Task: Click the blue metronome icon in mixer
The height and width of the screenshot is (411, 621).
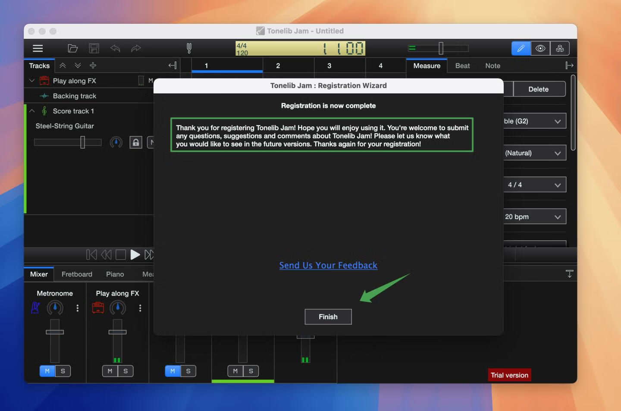Action: pyautogui.click(x=35, y=307)
